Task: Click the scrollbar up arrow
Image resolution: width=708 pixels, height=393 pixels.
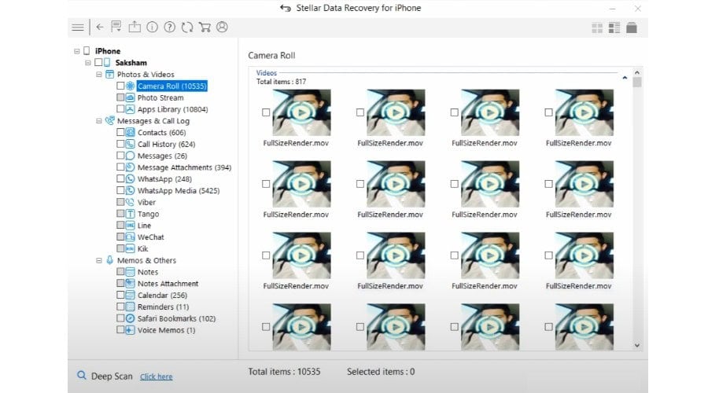Action: pyautogui.click(x=636, y=72)
